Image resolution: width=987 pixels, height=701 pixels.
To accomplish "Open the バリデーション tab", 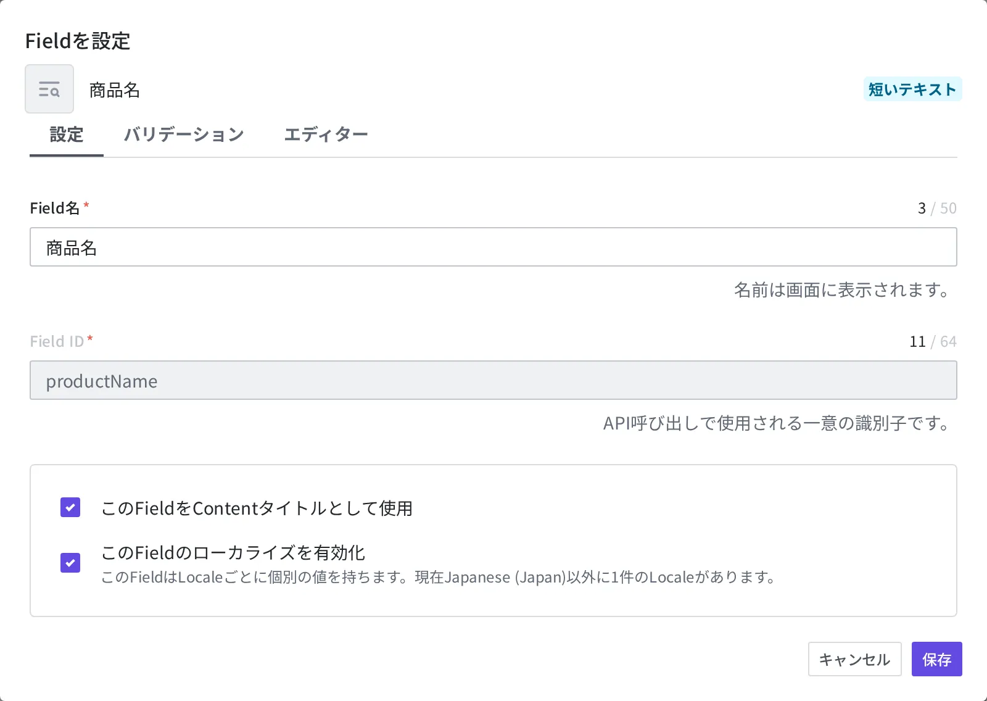I will [184, 135].
